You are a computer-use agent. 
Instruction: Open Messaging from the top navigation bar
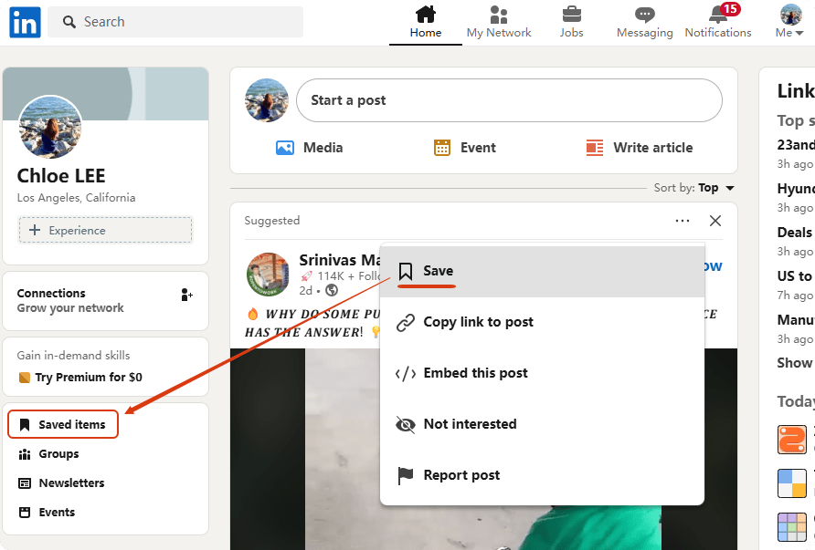click(644, 22)
